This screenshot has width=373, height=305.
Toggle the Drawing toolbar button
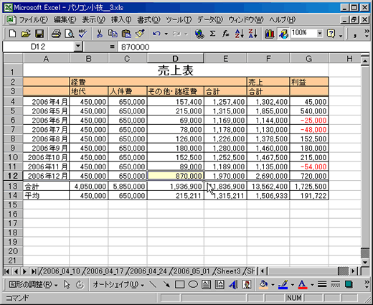pyautogui.click(x=283, y=34)
